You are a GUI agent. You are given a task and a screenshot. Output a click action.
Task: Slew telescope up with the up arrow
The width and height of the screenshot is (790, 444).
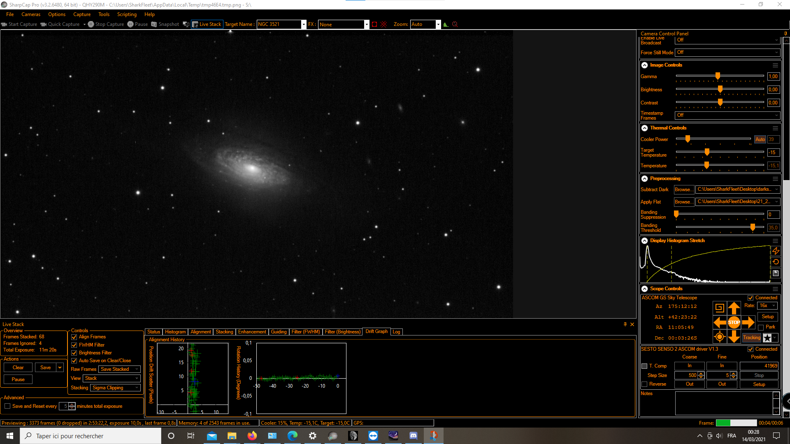pyautogui.click(x=734, y=308)
